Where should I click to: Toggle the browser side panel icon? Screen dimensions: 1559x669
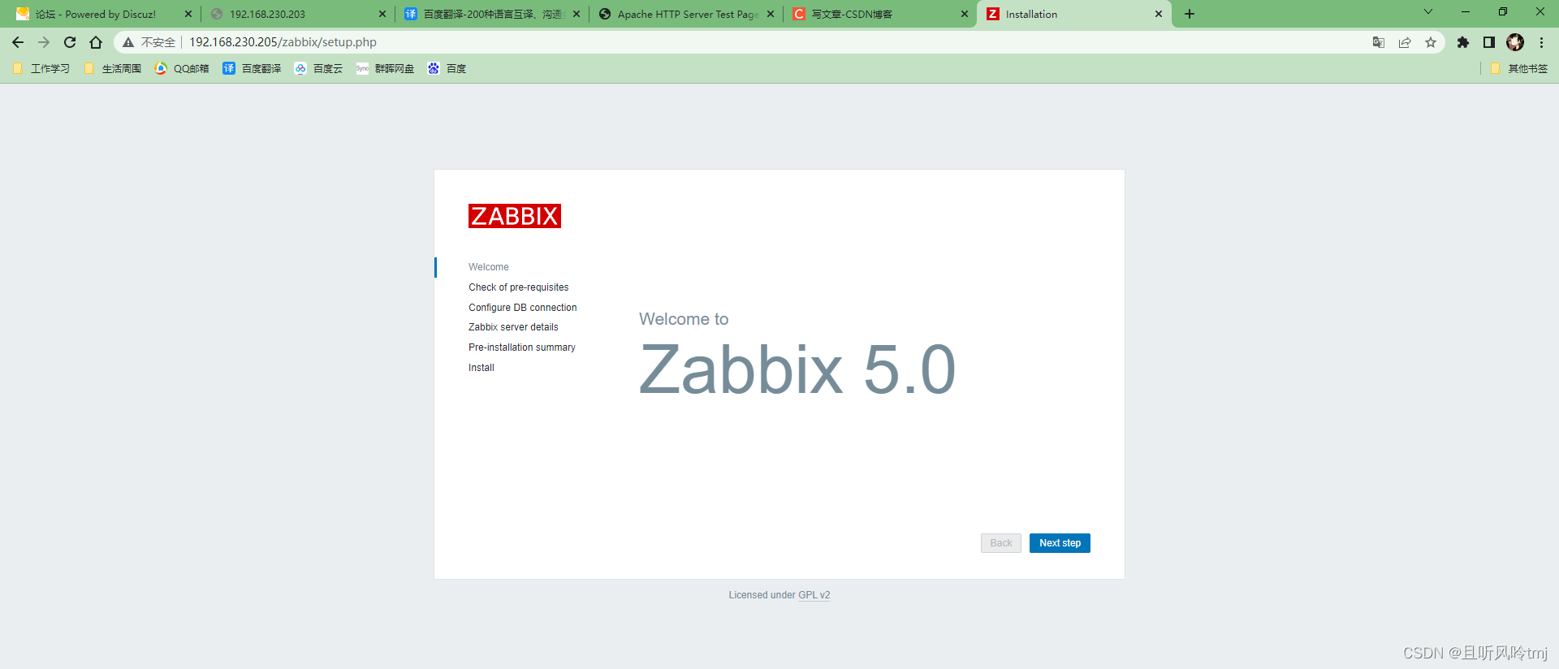click(x=1489, y=42)
